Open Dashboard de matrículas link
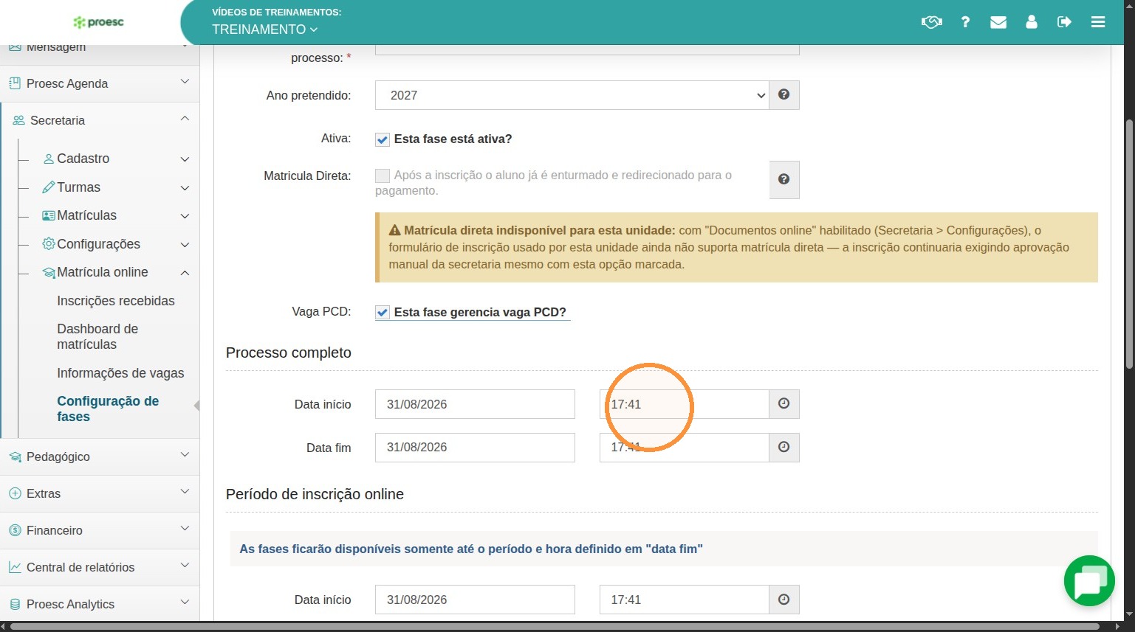Screen dimensions: 1135x632 pos(97,336)
